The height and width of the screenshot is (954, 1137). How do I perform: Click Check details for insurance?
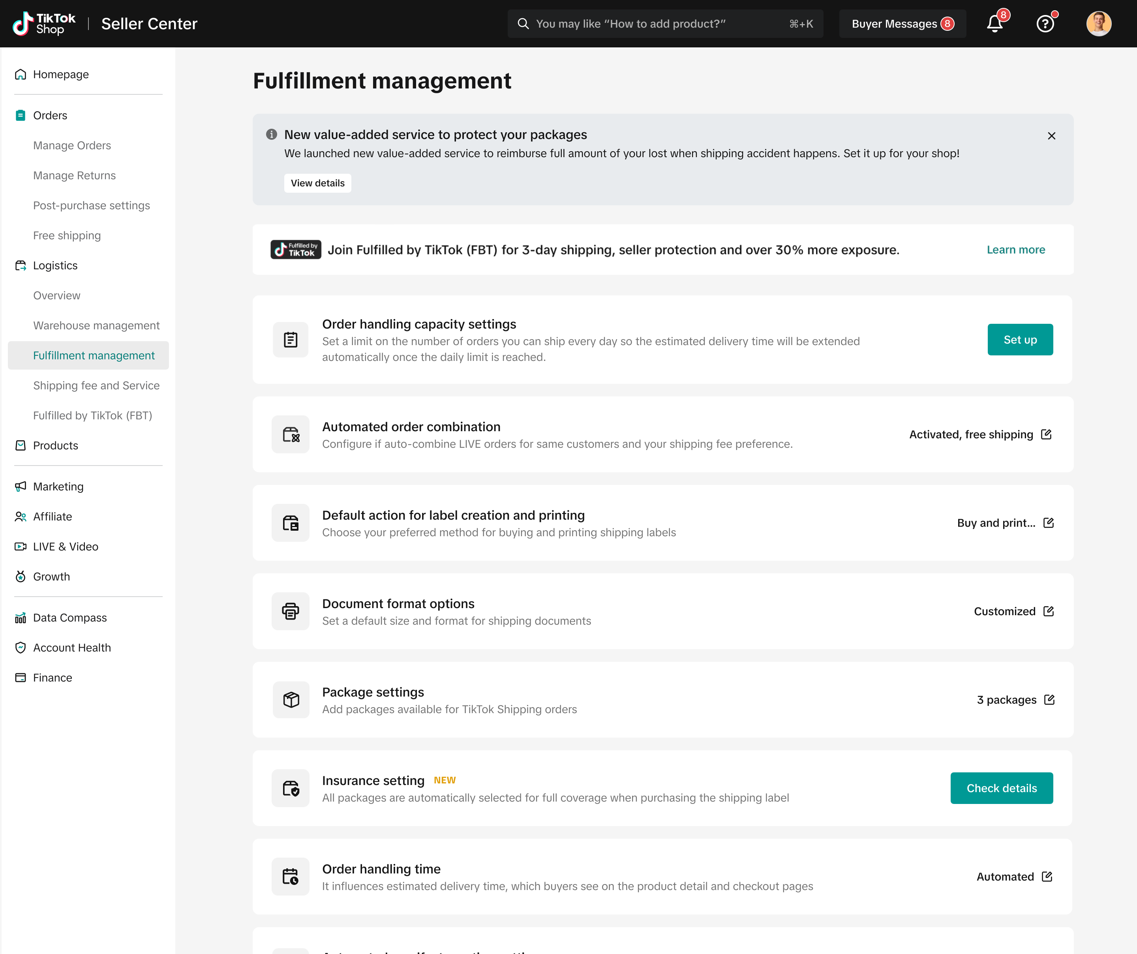(1002, 788)
